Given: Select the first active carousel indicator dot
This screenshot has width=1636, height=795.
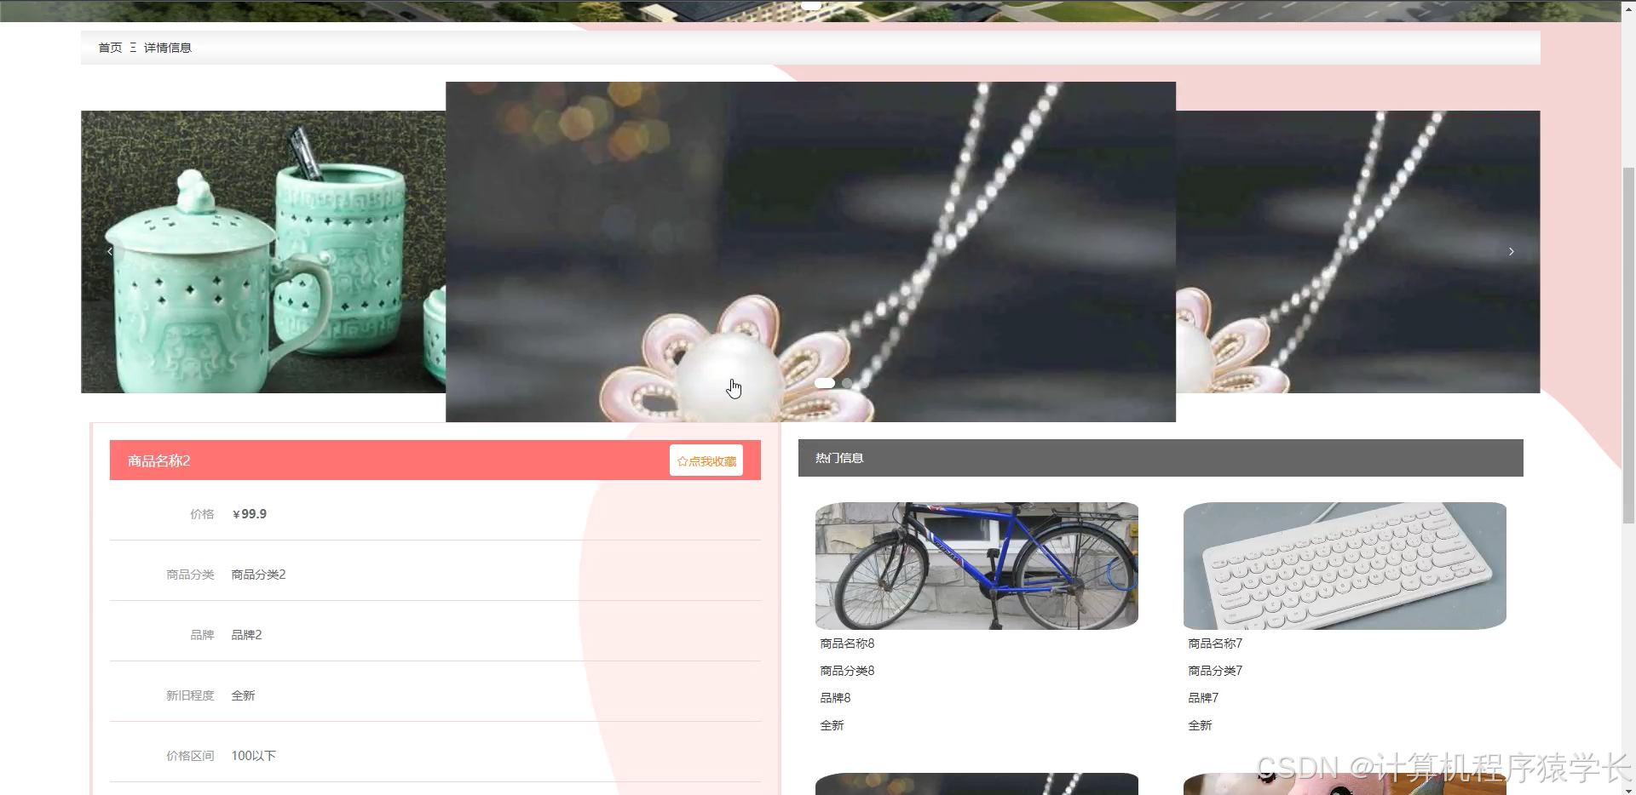Looking at the screenshot, I should click(824, 383).
